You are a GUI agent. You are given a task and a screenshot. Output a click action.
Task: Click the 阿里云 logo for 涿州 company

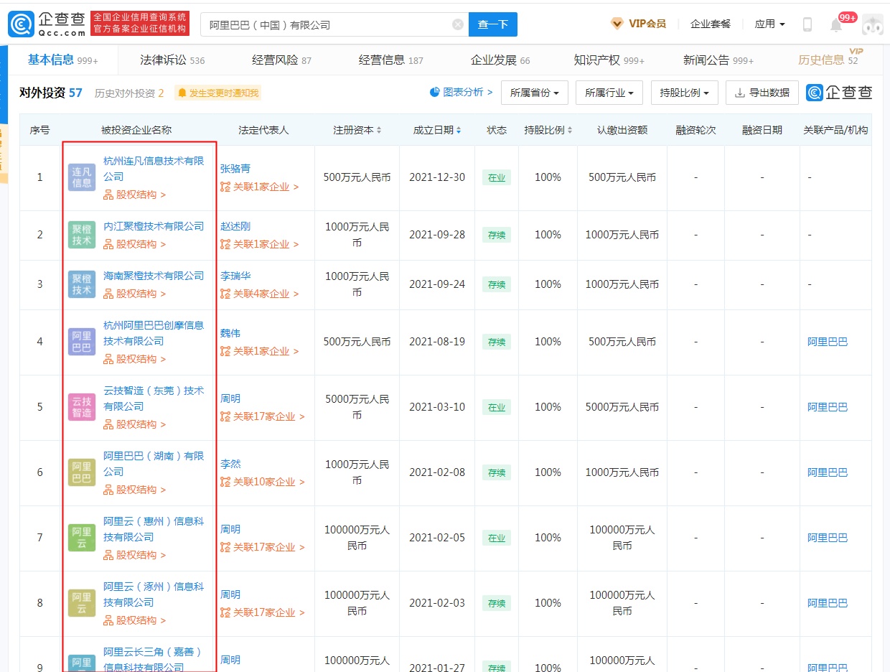point(82,603)
